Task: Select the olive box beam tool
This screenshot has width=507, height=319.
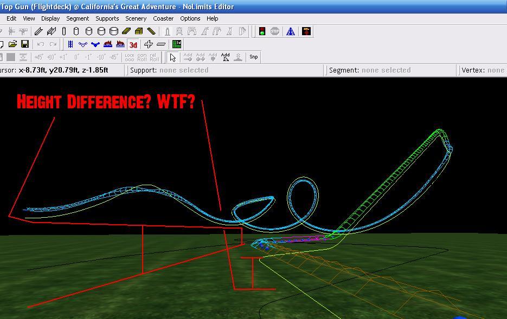Action: 139,31
